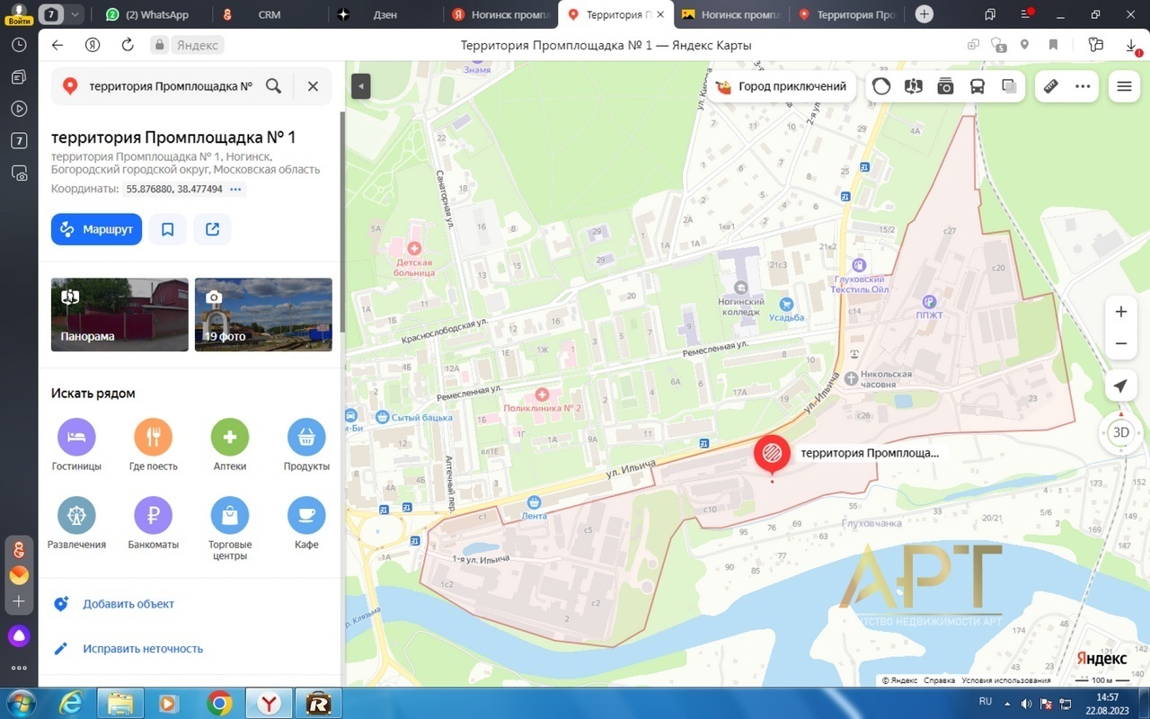
Task: Click the Маршрут route button
Action: (96, 229)
